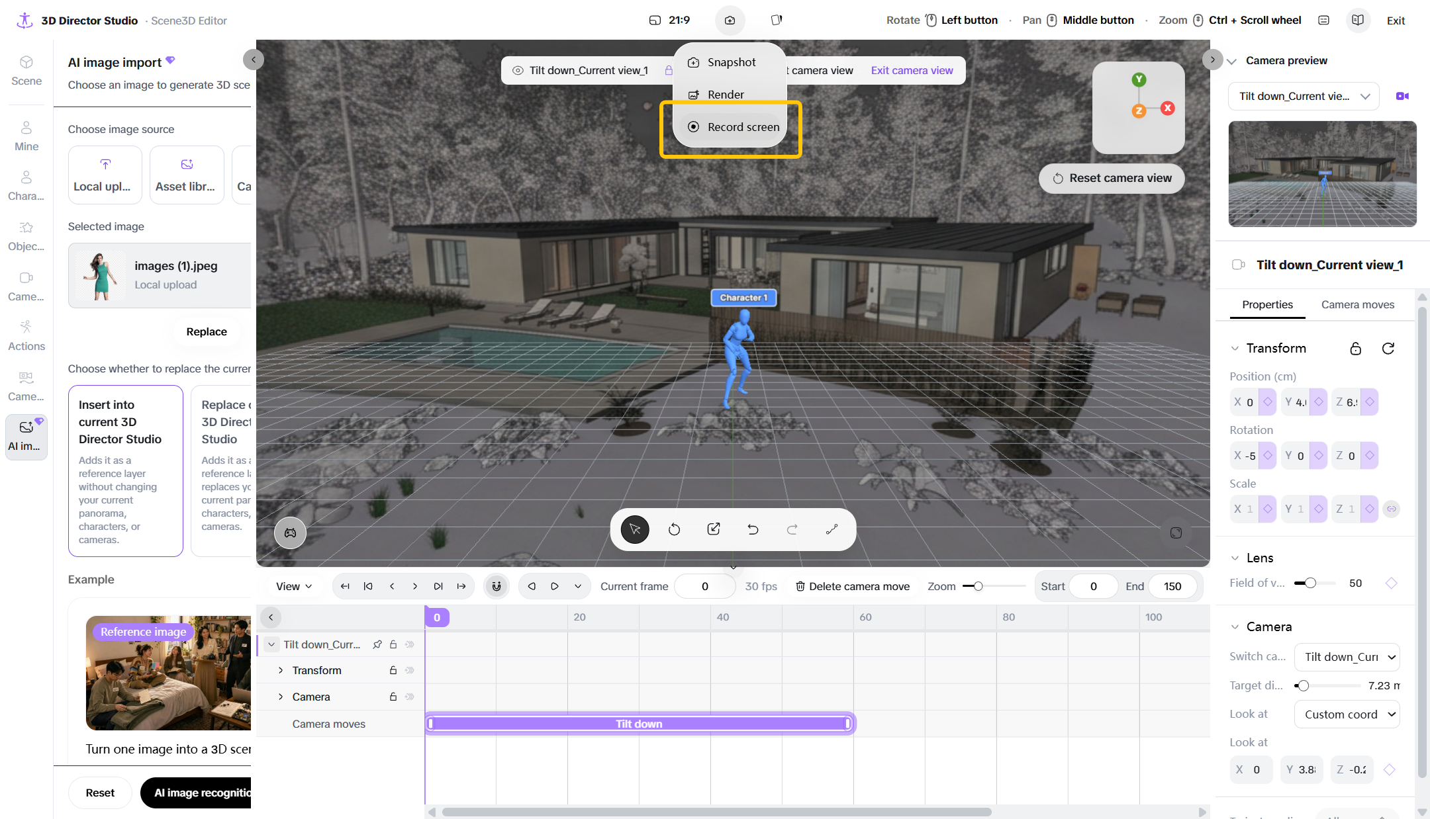Viewport: 1430px width, 819px height.
Task: Open the Switch camera dropdown
Action: pos(1347,657)
